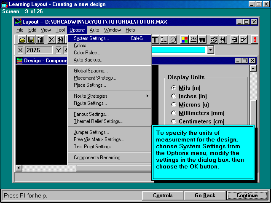Expand the cyan layer dropdown arrow
271x203 pixels.
211,50
